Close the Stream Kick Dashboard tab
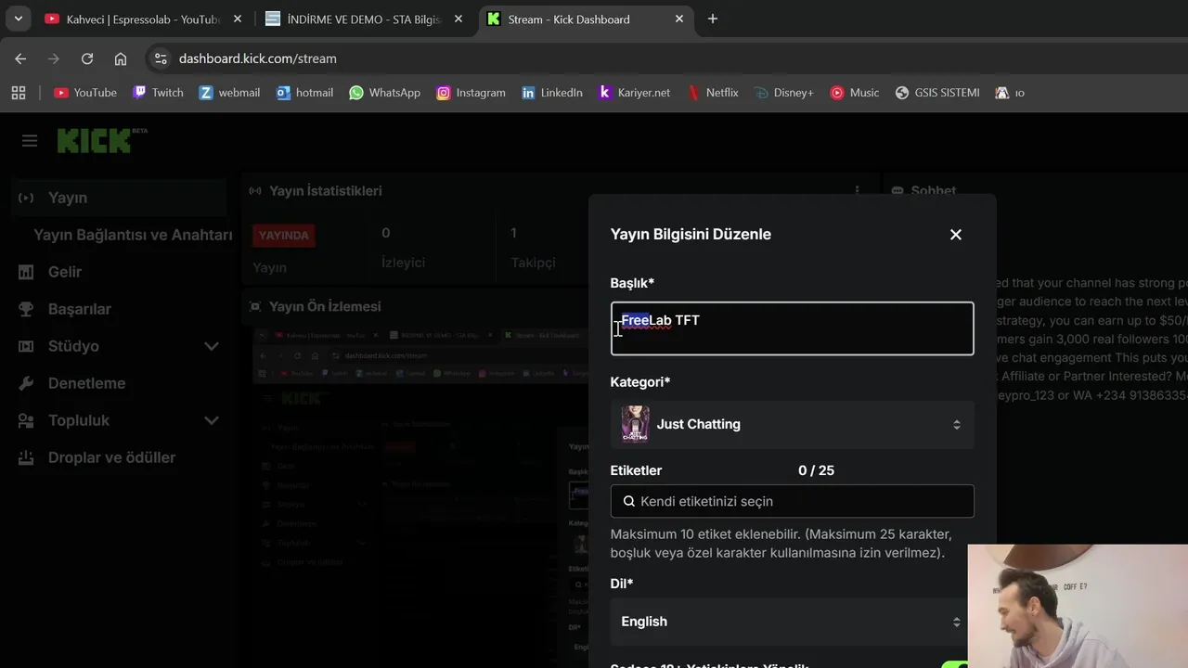Image resolution: width=1188 pixels, height=668 pixels. 678,19
